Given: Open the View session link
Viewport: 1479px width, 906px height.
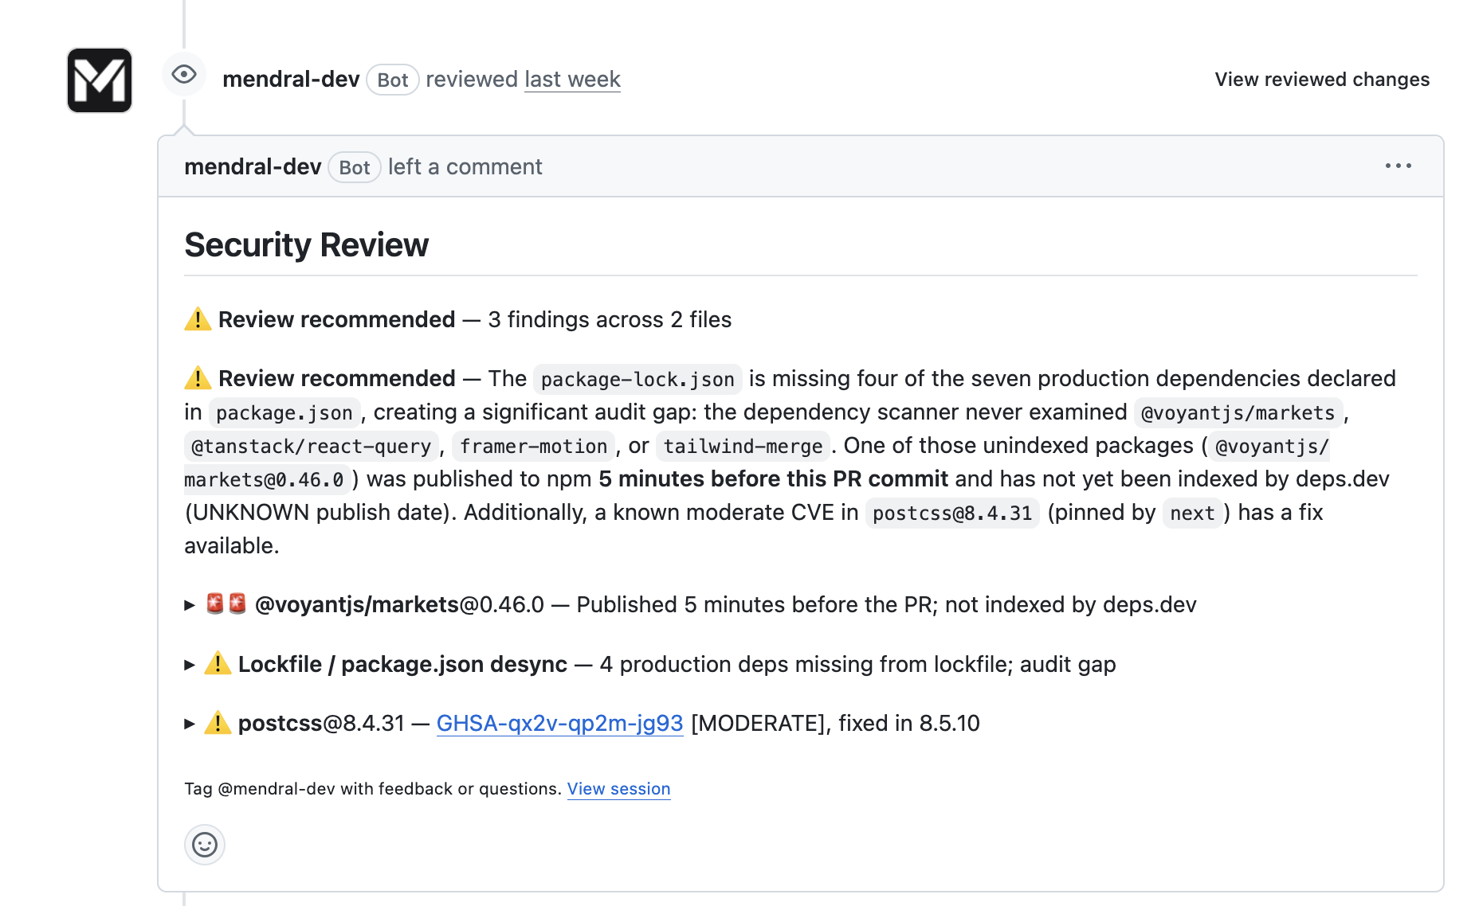Looking at the screenshot, I should tap(618, 789).
